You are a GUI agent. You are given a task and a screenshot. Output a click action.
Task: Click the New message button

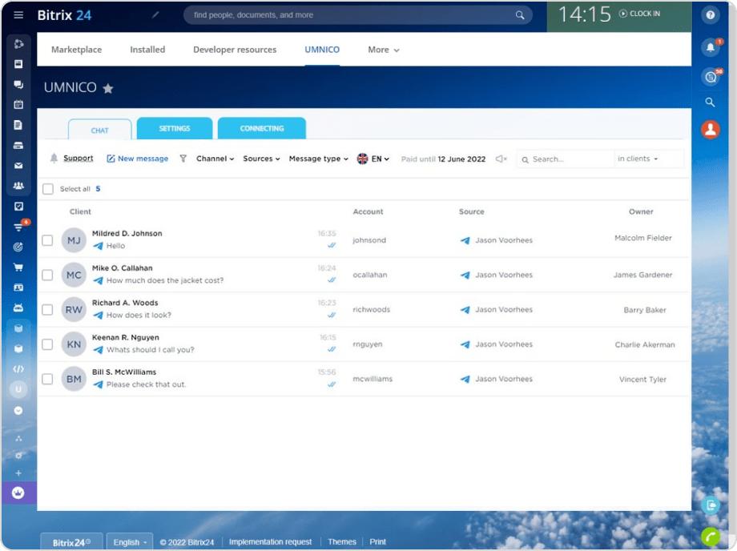[136, 158]
